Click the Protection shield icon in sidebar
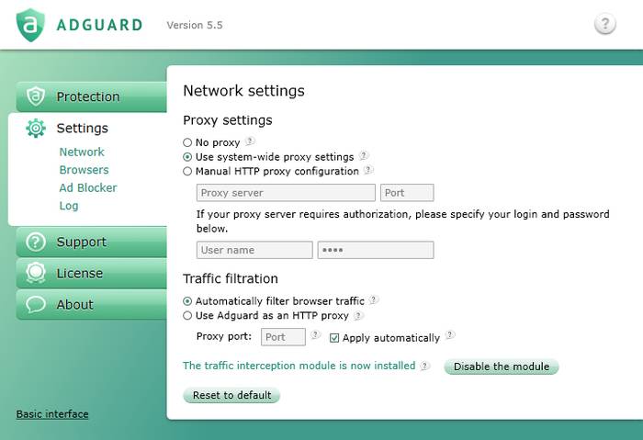 36,96
